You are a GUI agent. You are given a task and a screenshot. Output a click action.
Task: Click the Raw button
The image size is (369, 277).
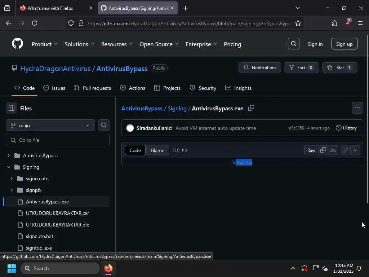click(x=311, y=150)
